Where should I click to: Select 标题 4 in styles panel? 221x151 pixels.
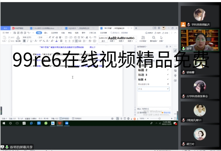(153, 79)
